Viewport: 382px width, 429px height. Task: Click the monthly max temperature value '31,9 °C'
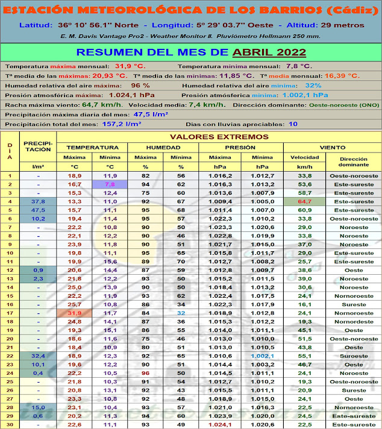(130, 66)
